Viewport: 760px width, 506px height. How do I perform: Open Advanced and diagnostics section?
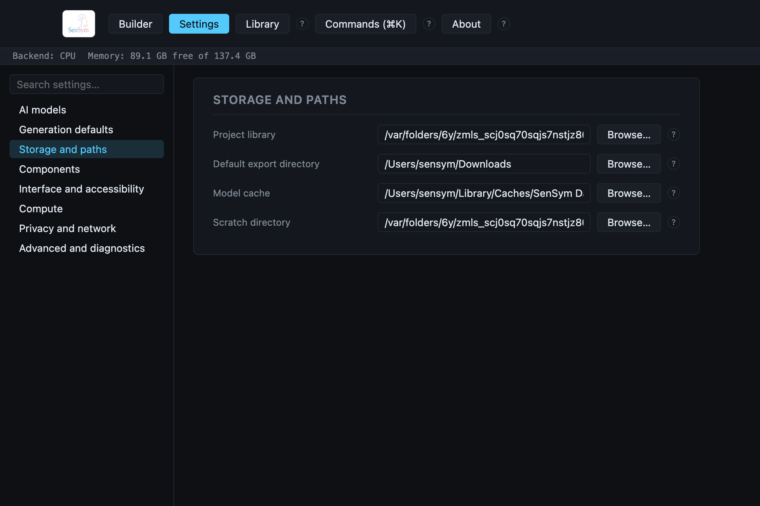click(x=87, y=248)
